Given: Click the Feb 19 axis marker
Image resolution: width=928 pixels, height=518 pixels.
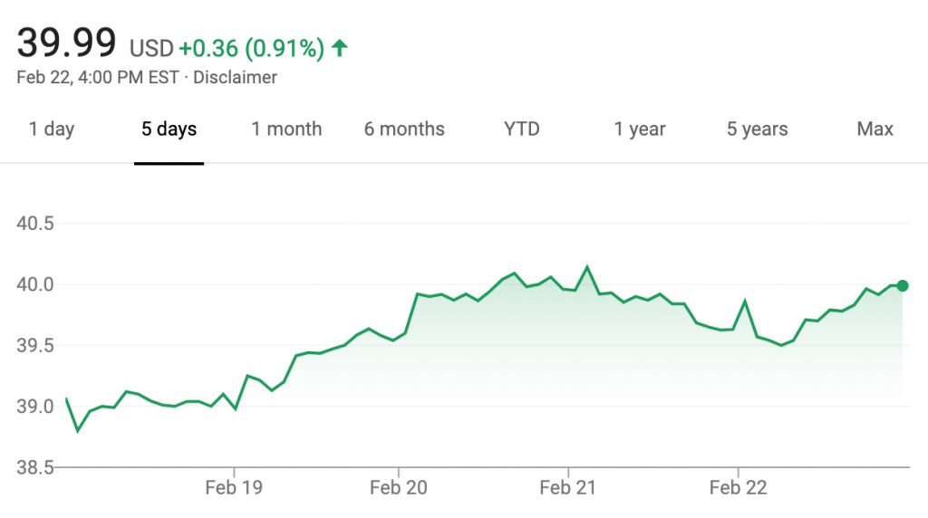Looking at the screenshot, I should pos(234,487).
